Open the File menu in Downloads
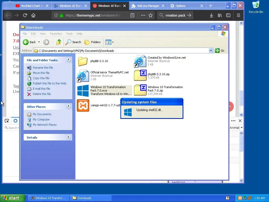The height and width of the screenshot is (202, 269). tap(25, 34)
